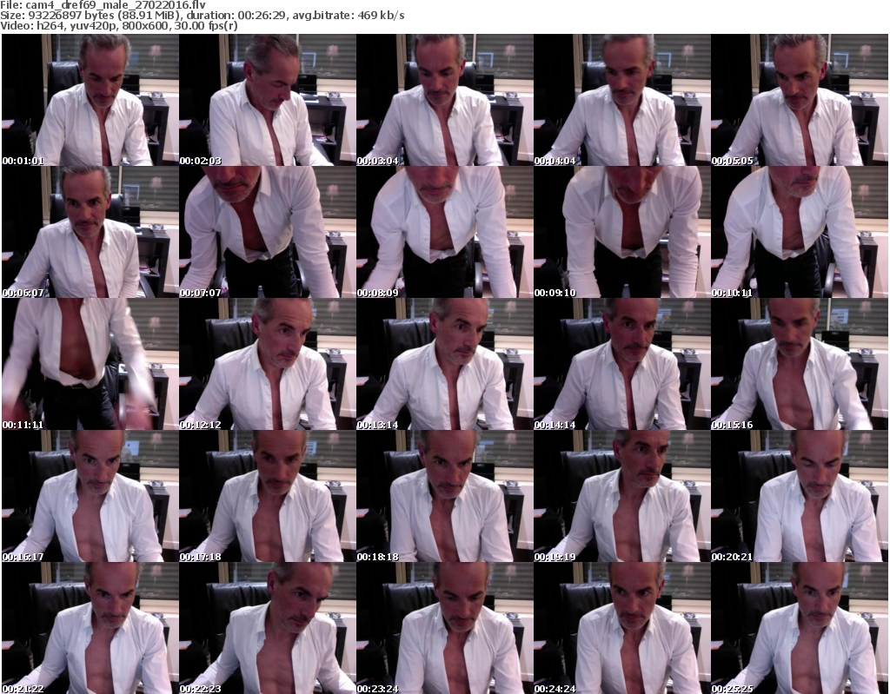Viewport: 890px width, 694px height.
Task: Pick the thumbnail timestamped 00:14:14
Action: pos(622,364)
